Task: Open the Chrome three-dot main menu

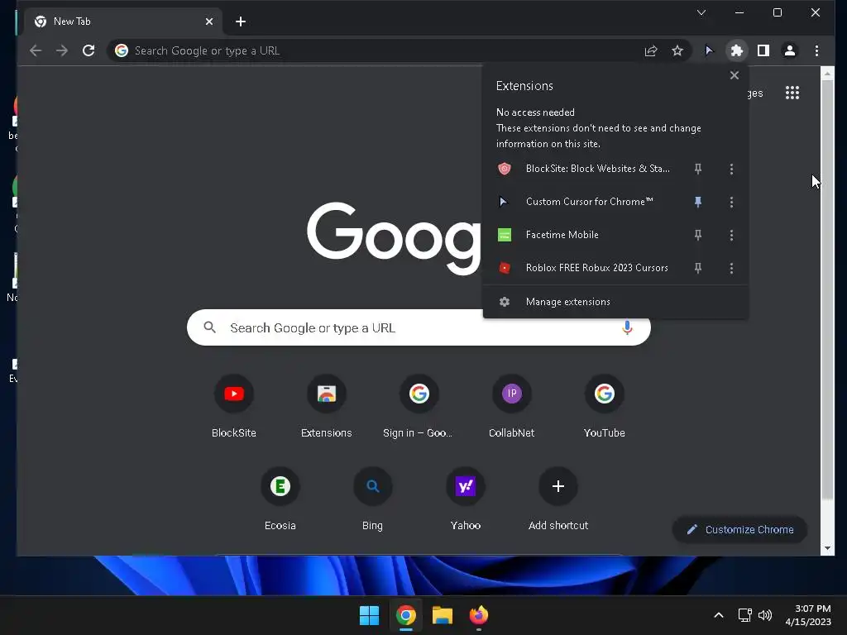Action: click(816, 50)
